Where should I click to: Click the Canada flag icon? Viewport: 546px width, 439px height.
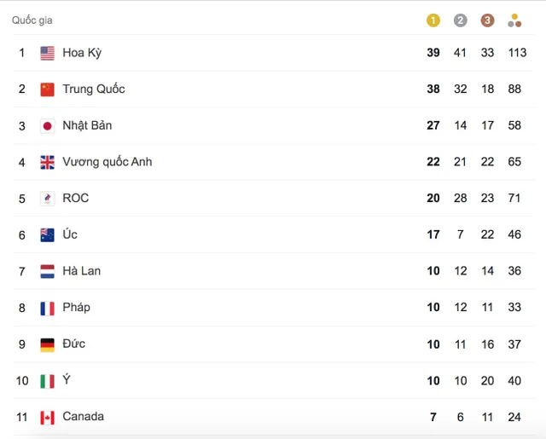pyautogui.click(x=48, y=418)
